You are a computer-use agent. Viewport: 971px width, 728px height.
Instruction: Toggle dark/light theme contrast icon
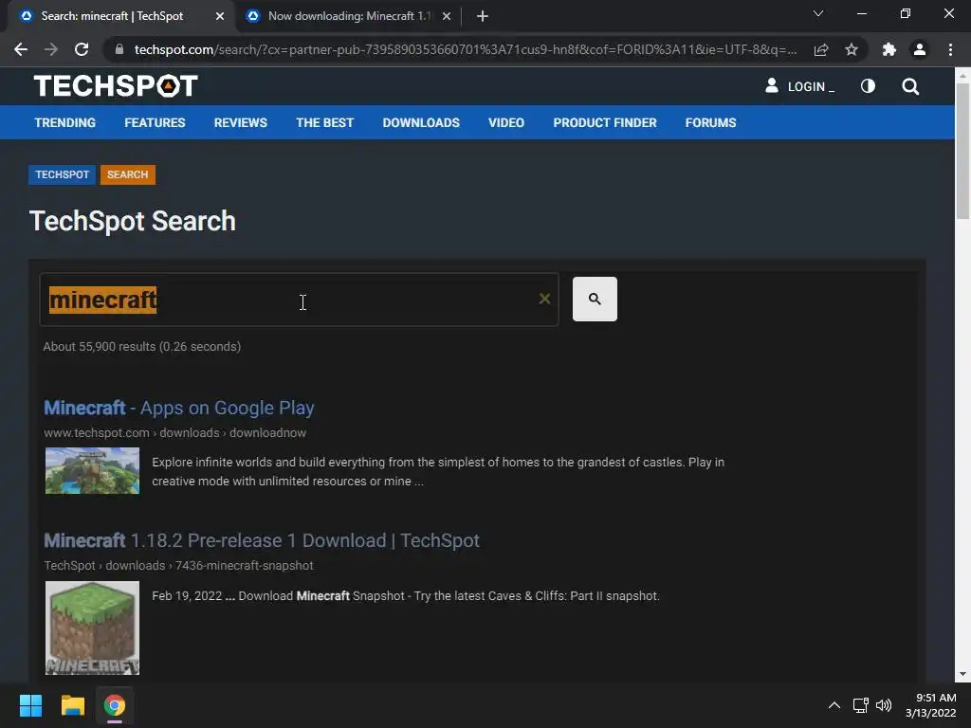click(868, 86)
